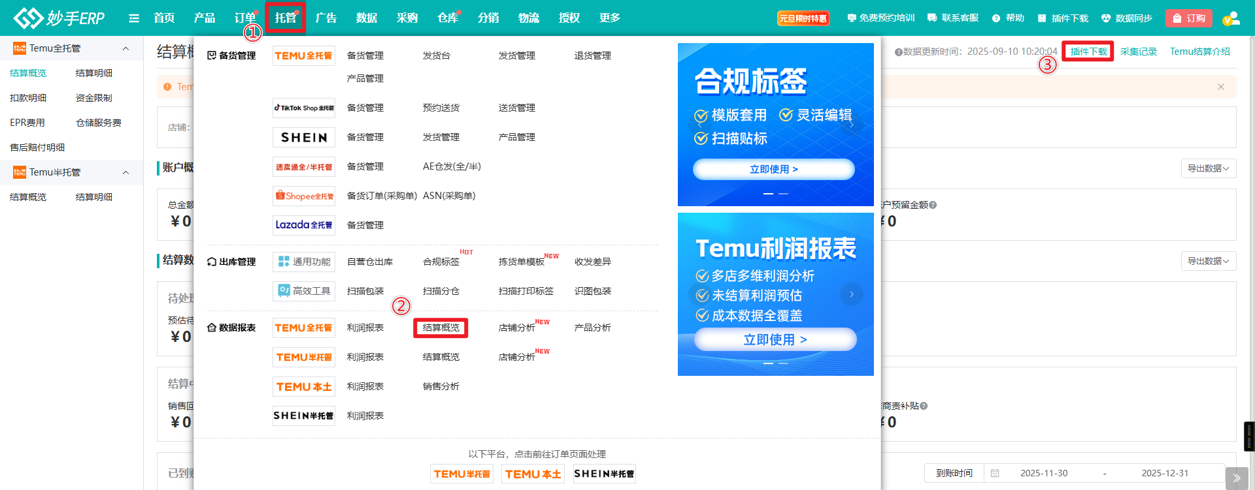Click 插件下载 link next to 采集记录
1255x490 pixels.
[1088, 52]
